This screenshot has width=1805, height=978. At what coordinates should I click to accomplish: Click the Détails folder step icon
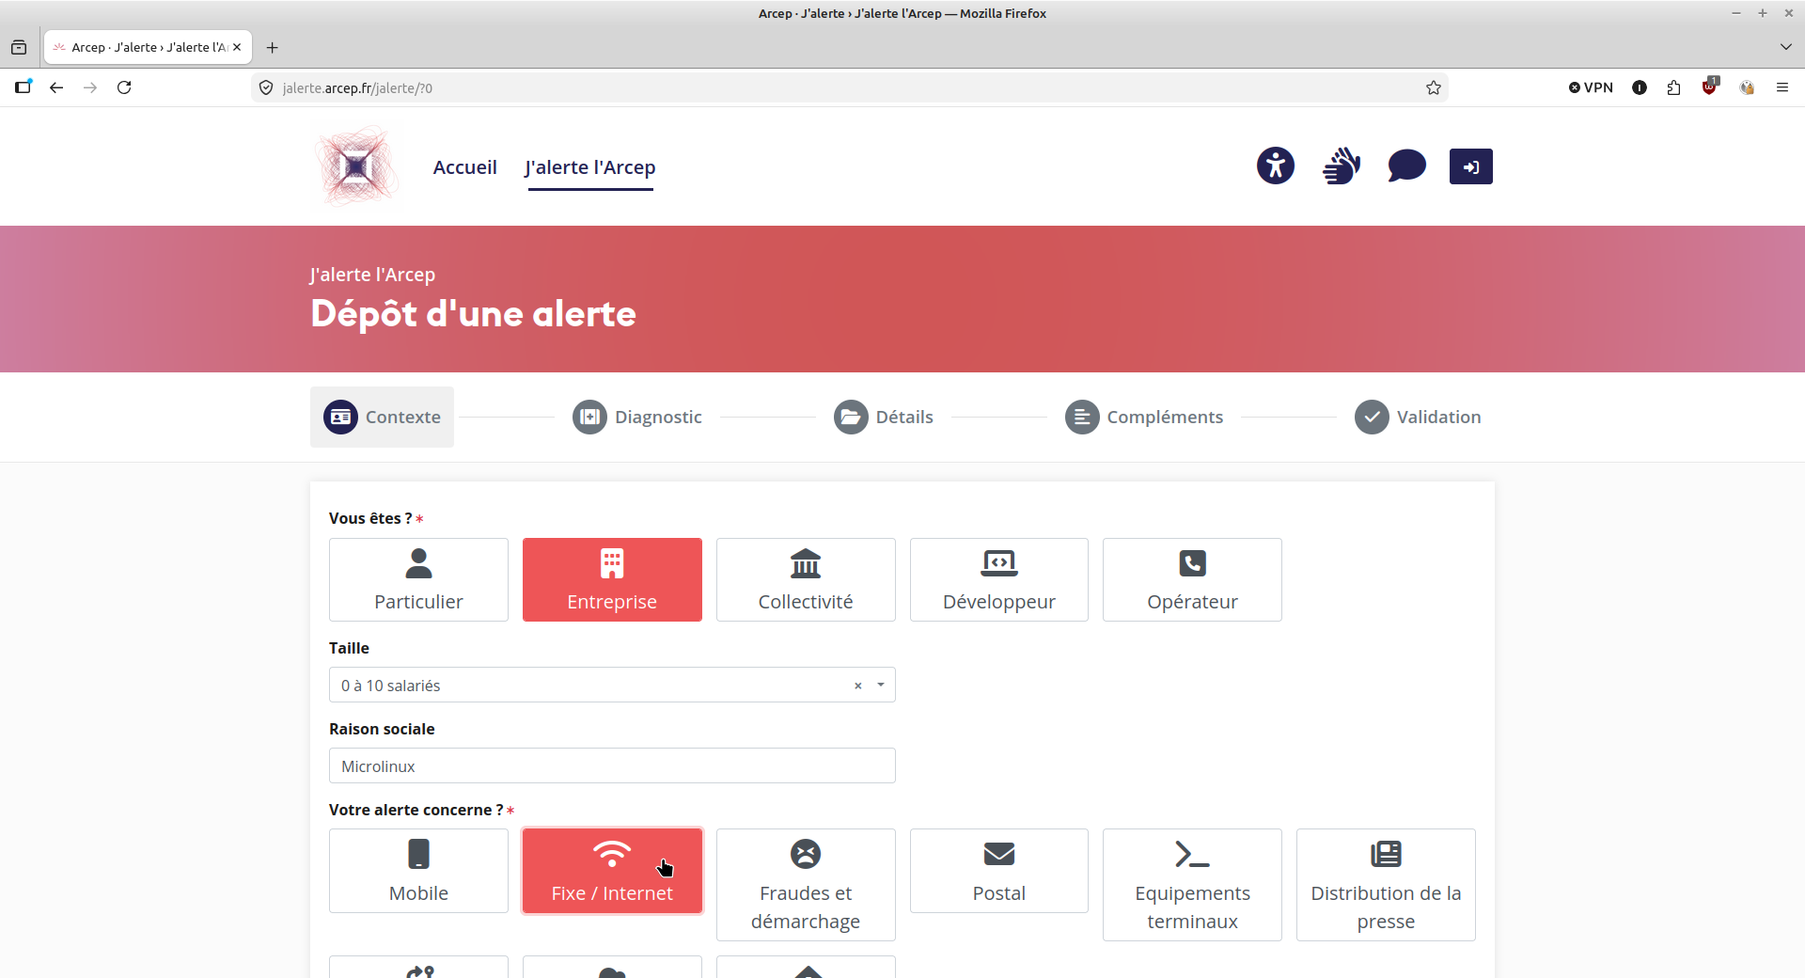point(851,417)
